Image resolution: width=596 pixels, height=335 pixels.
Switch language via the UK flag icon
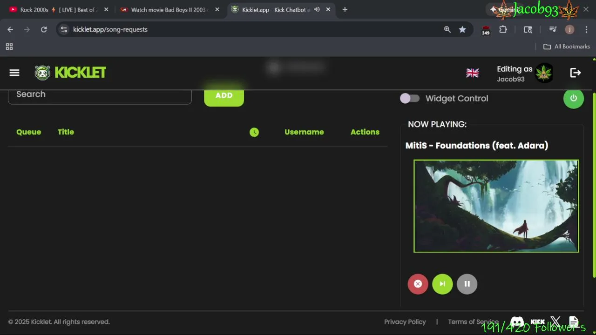point(472,73)
